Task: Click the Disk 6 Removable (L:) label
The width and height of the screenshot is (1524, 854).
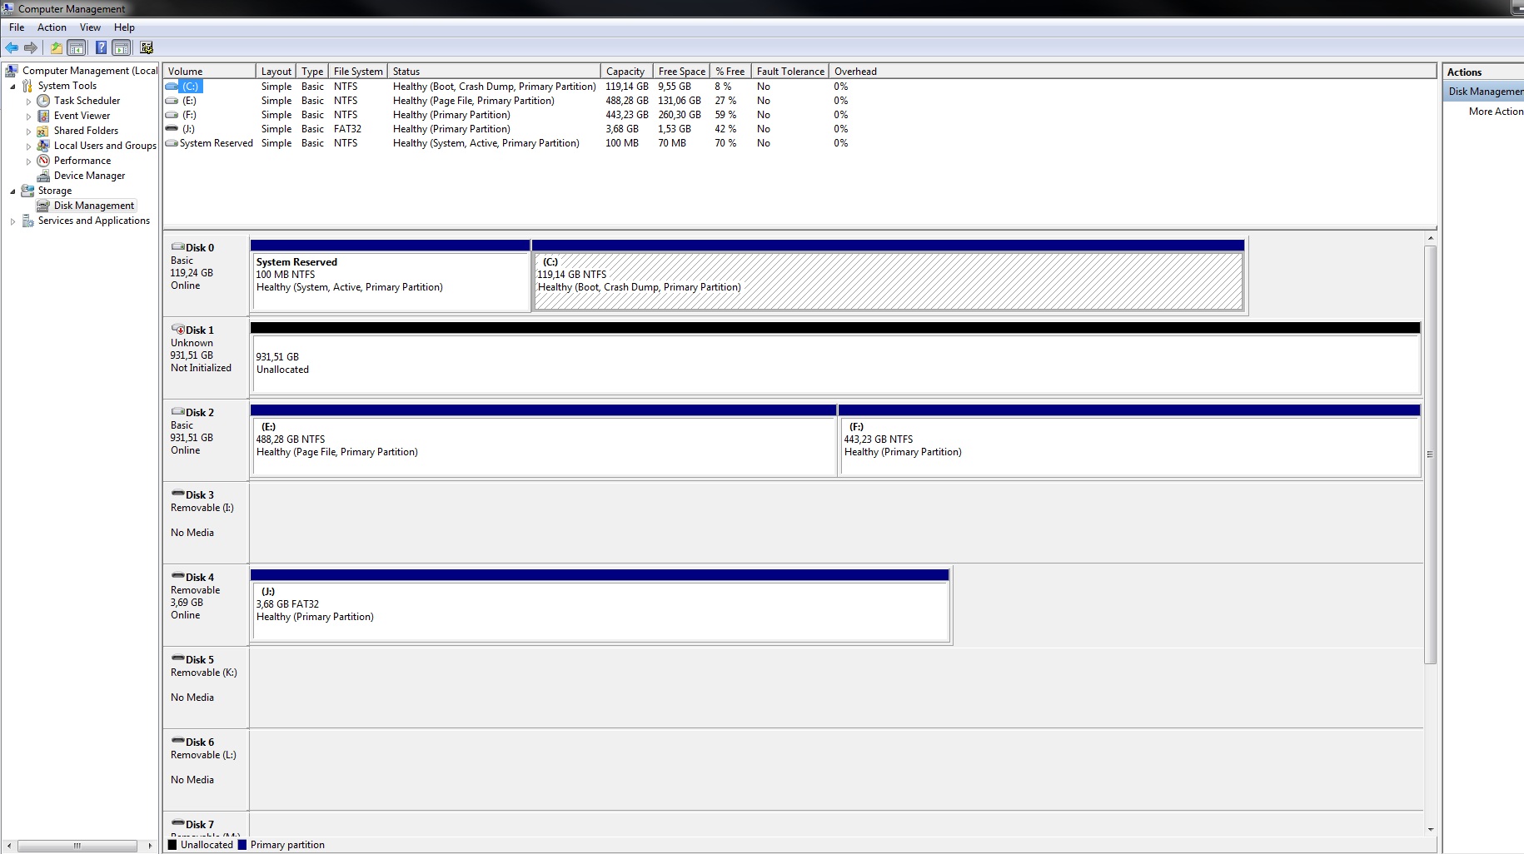Action: (204, 755)
